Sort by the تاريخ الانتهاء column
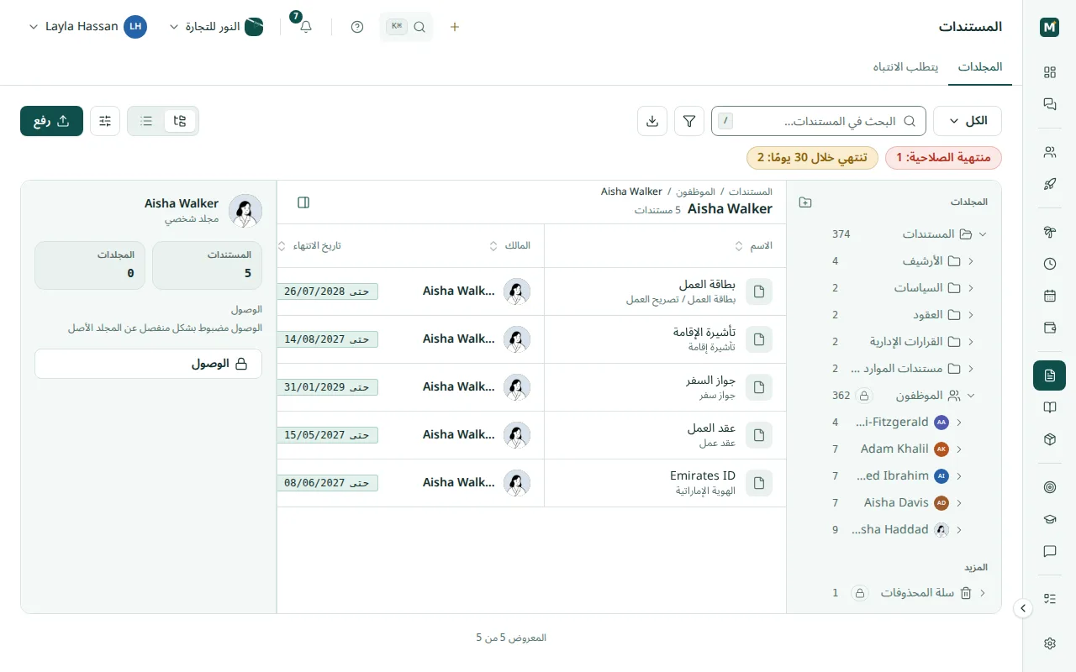Screen dimensions: 1076x672 (x=309, y=246)
